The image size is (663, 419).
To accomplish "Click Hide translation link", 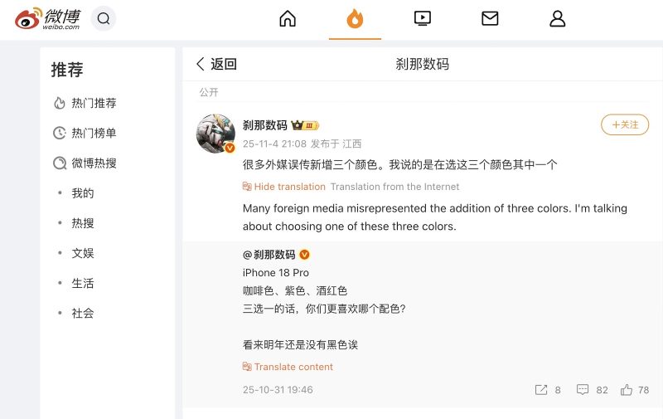I will coord(289,187).
